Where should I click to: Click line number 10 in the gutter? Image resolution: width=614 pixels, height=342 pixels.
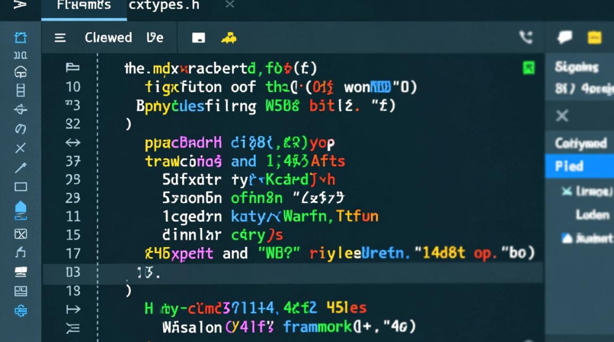coord(73,87)
